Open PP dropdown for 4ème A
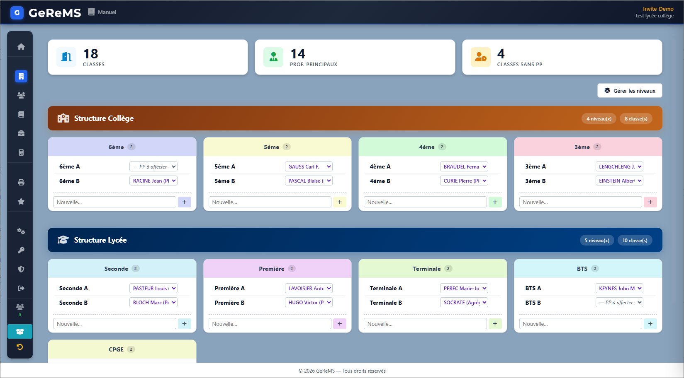 (x=464, y=166)
